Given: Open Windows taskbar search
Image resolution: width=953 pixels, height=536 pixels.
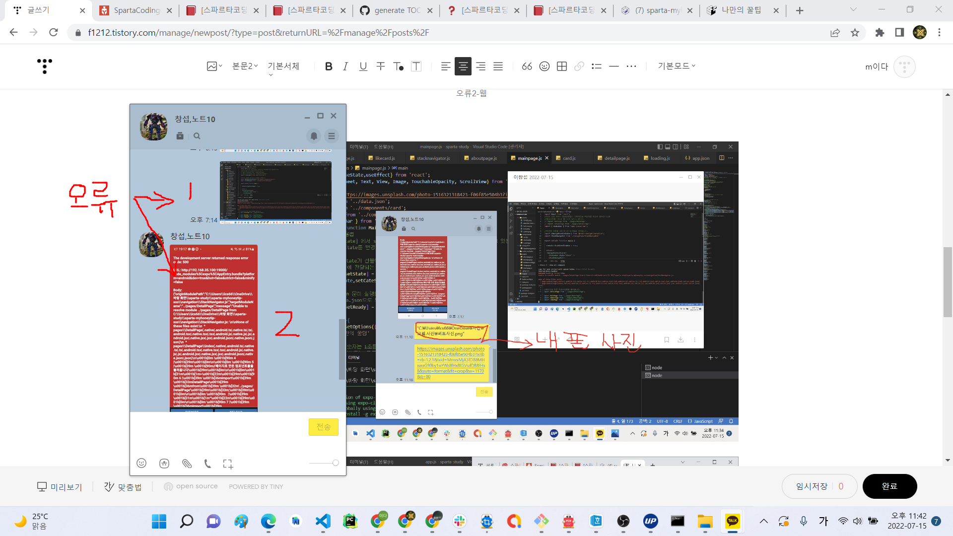Looking at the screenshot, I should [187, 521].
